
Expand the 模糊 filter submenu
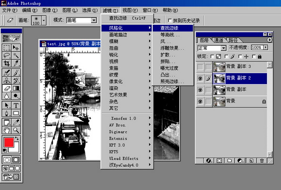pos(127,41)
